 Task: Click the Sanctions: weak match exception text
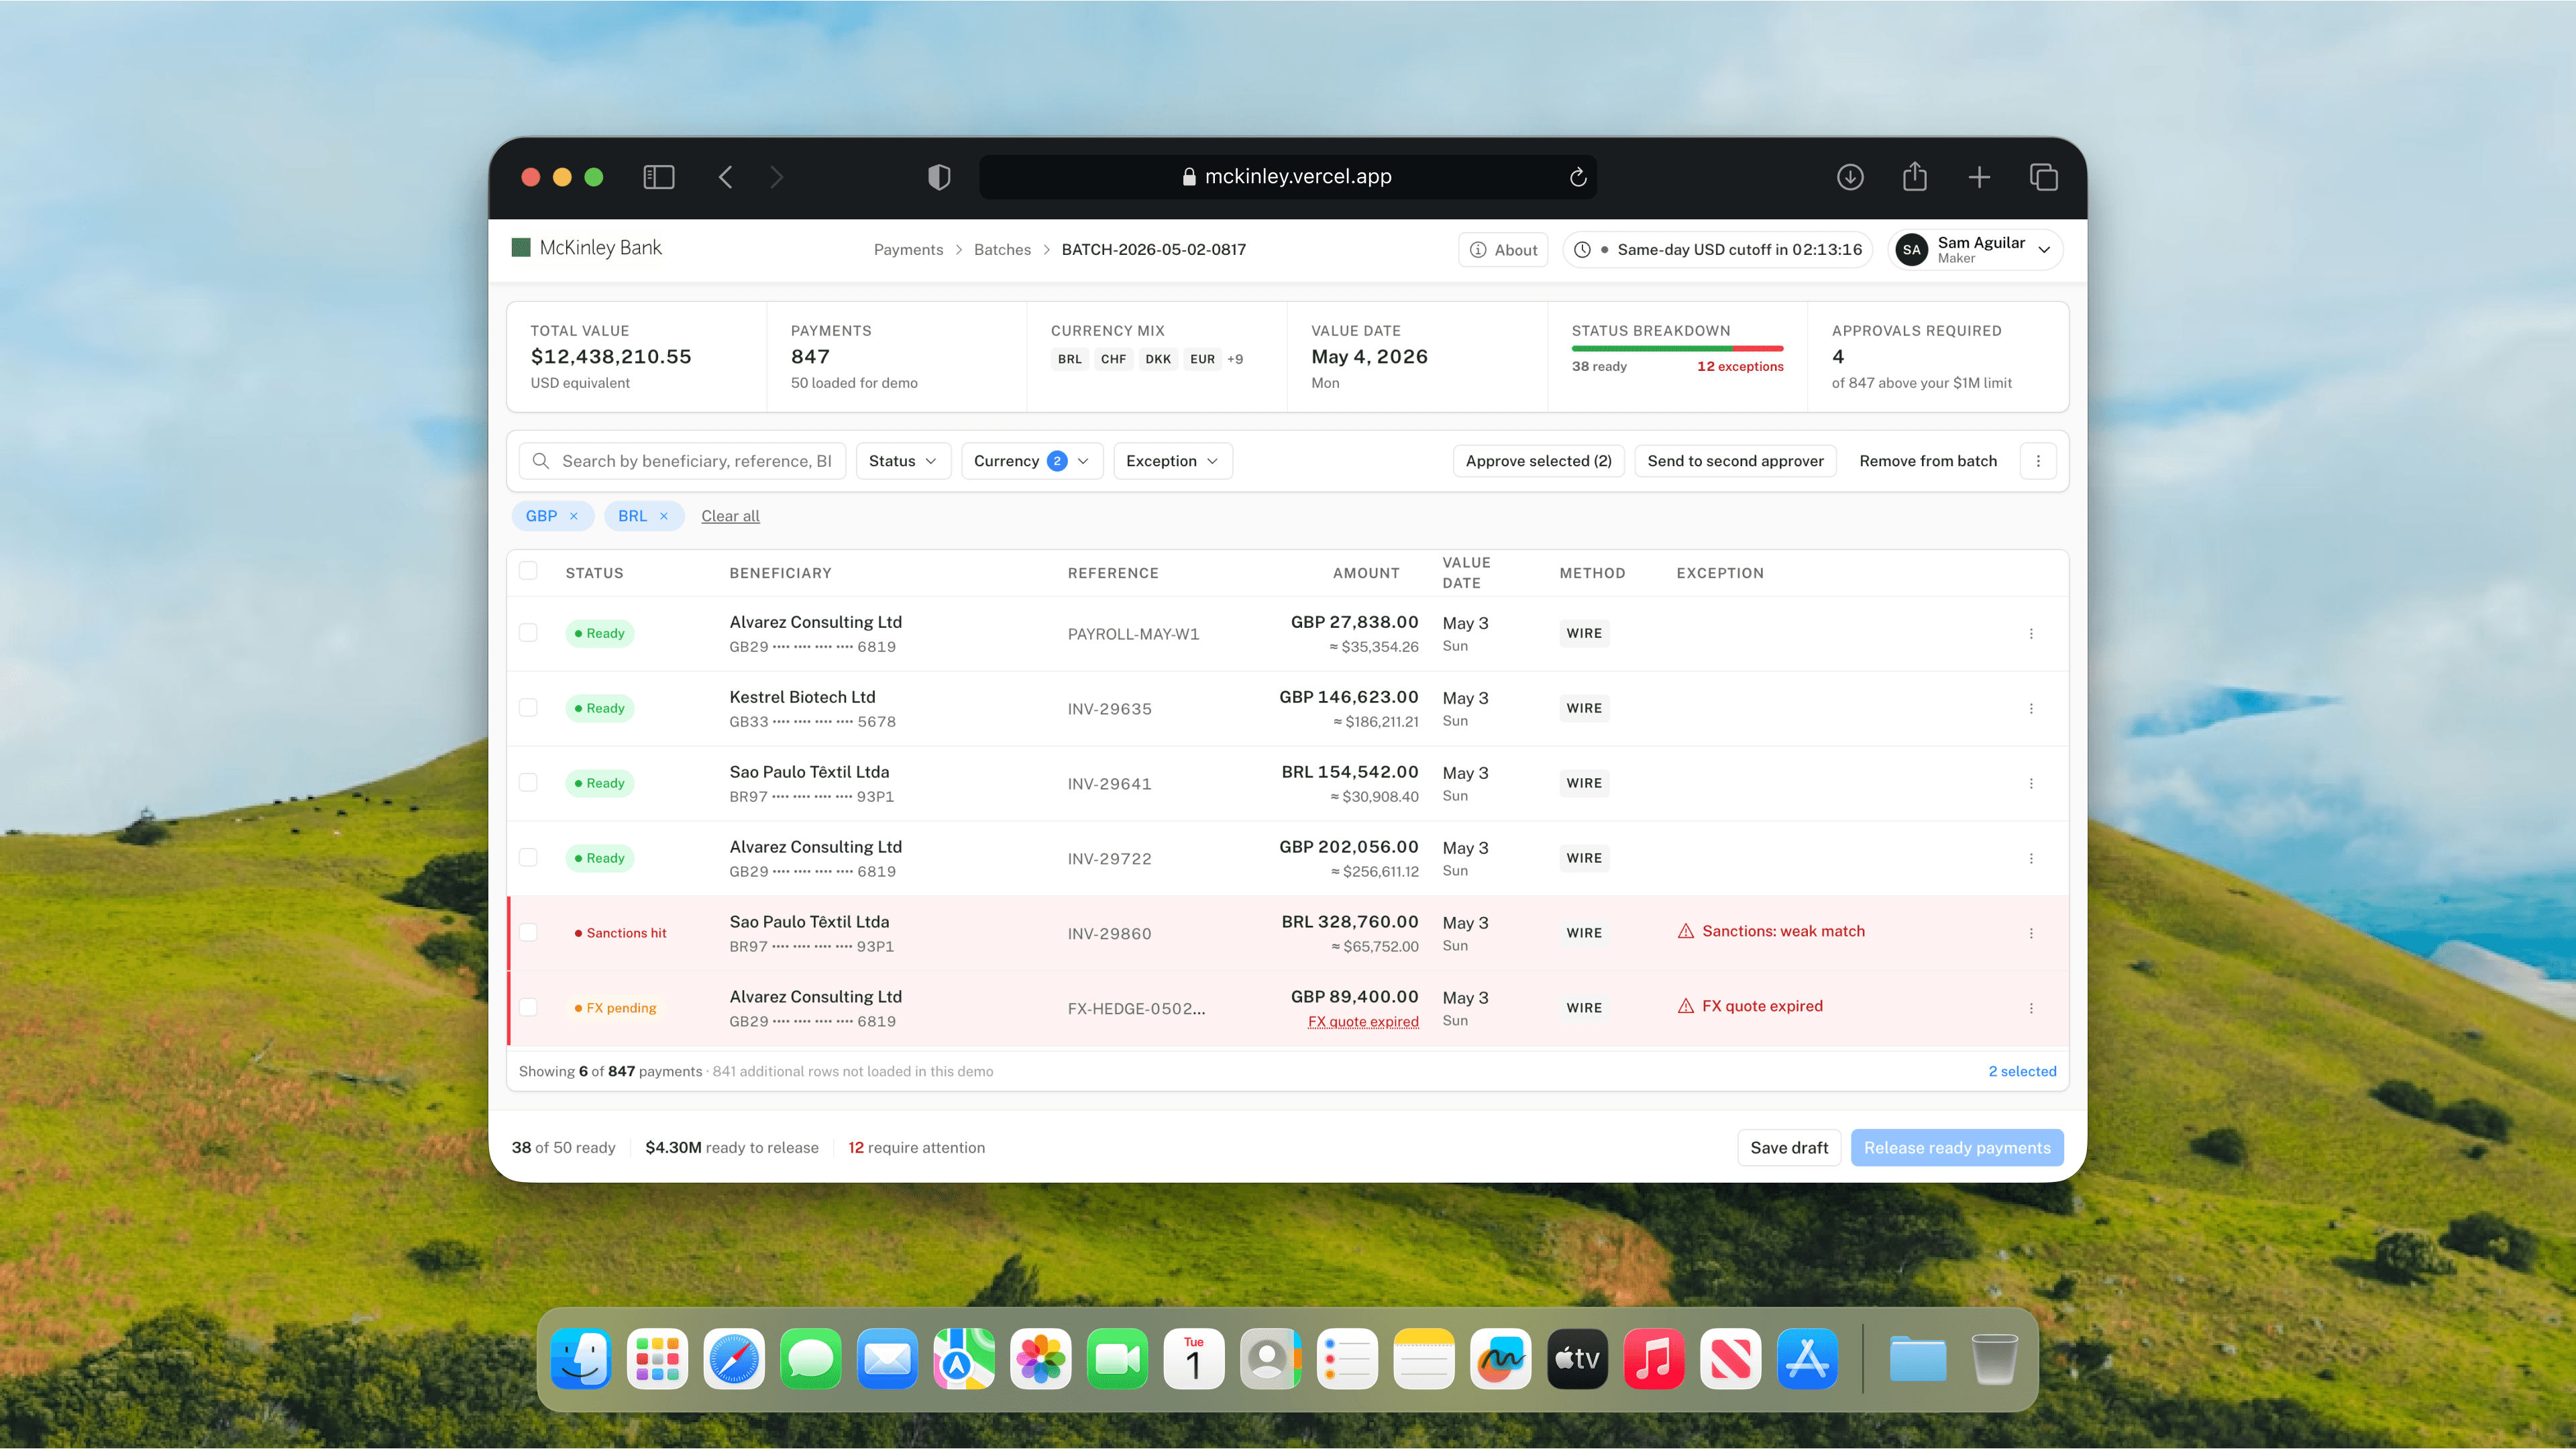coord(1783,931)
